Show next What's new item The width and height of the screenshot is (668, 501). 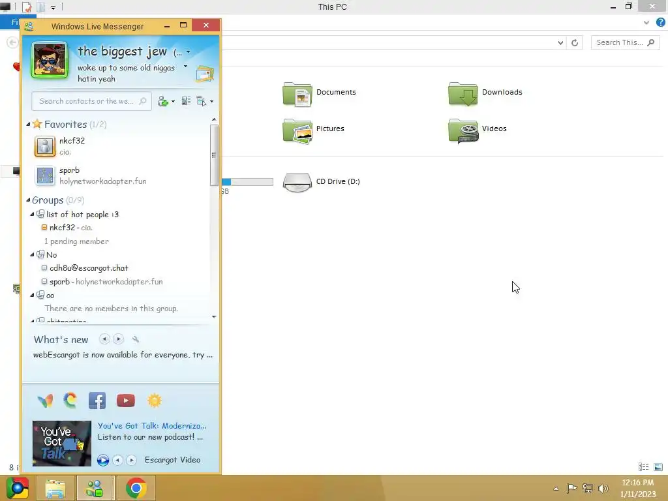[x=119, y=339]
